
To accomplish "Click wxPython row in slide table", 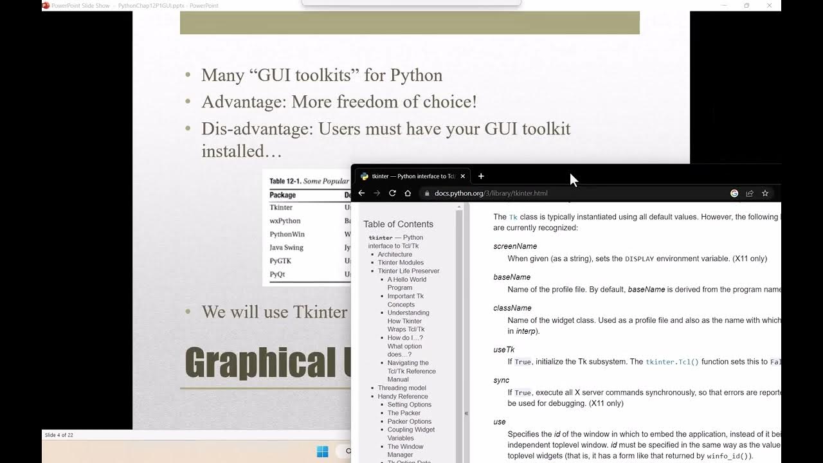I will coord(309,221).
